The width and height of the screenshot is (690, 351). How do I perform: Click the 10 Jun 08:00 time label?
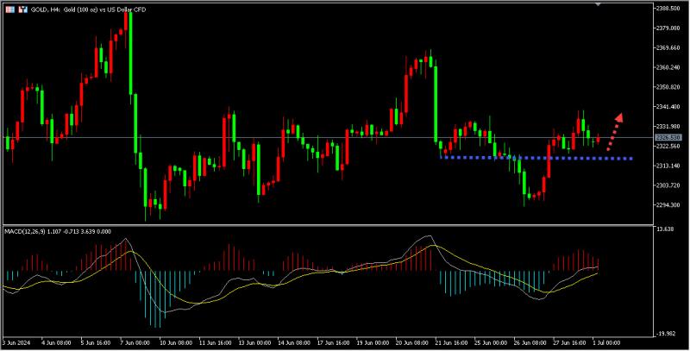(176, 342)
